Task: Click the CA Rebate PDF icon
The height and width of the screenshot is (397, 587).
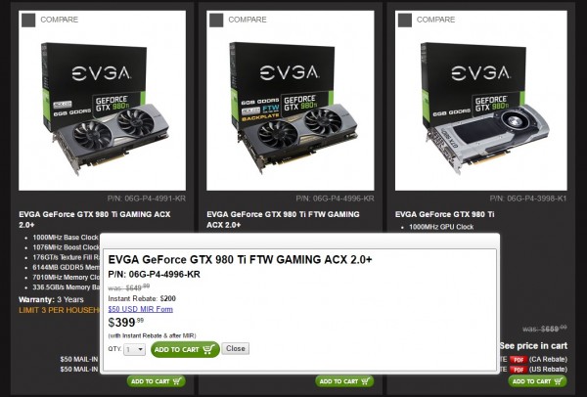Action: [x=519, y=359]
